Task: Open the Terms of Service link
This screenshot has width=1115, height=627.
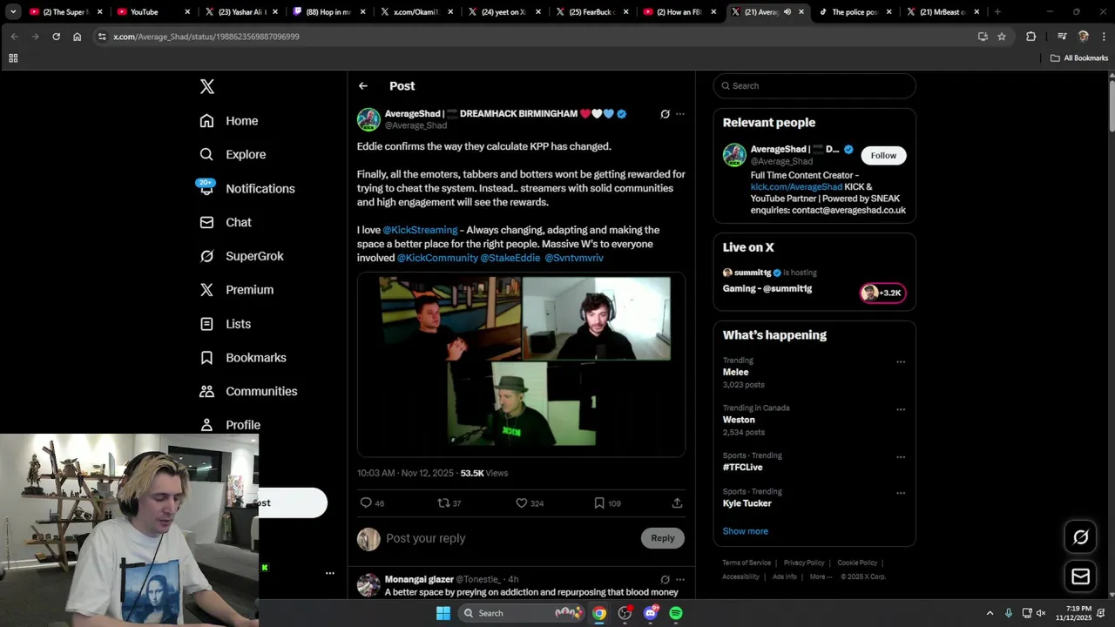Action: (x=747, y=563)
